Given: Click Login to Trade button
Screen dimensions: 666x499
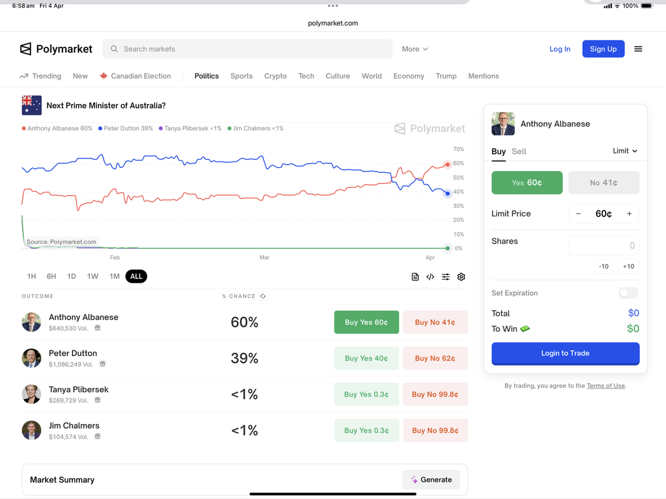Looking at the screenshot, I should pos(566,354).
